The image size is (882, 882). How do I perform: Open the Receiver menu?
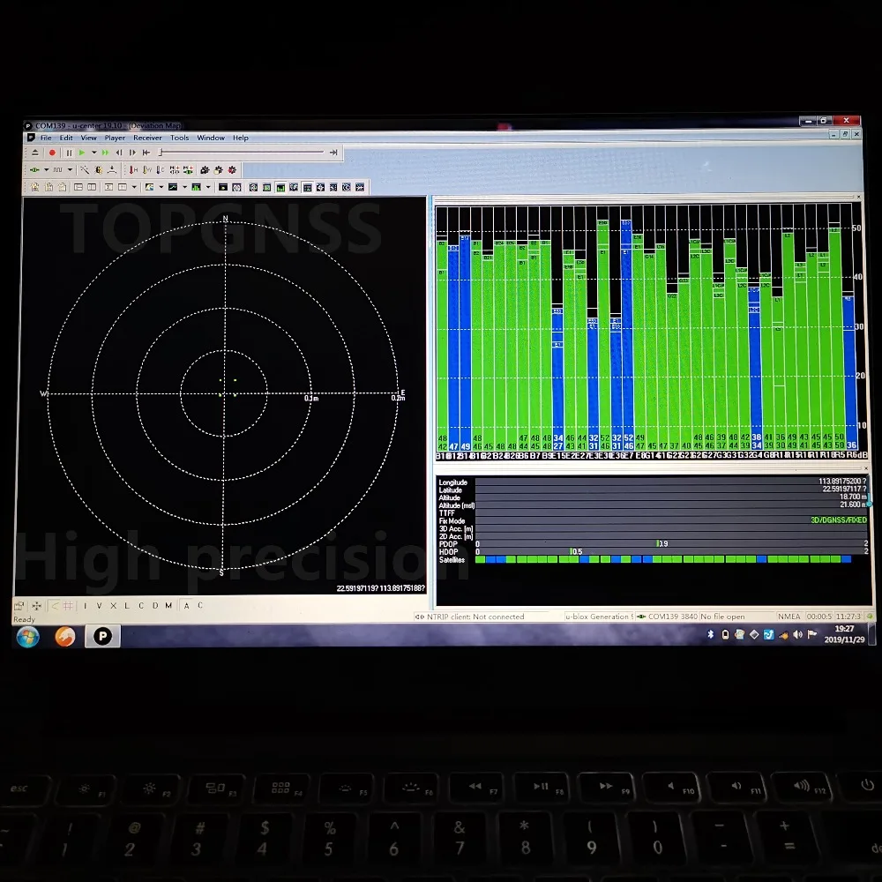coord(147,138)
